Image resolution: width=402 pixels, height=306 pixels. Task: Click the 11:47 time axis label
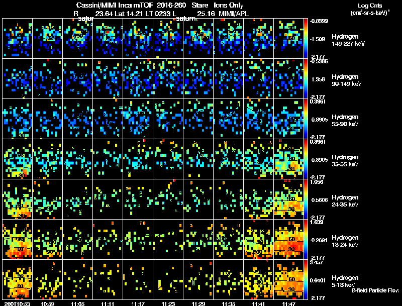pos(289,303)
